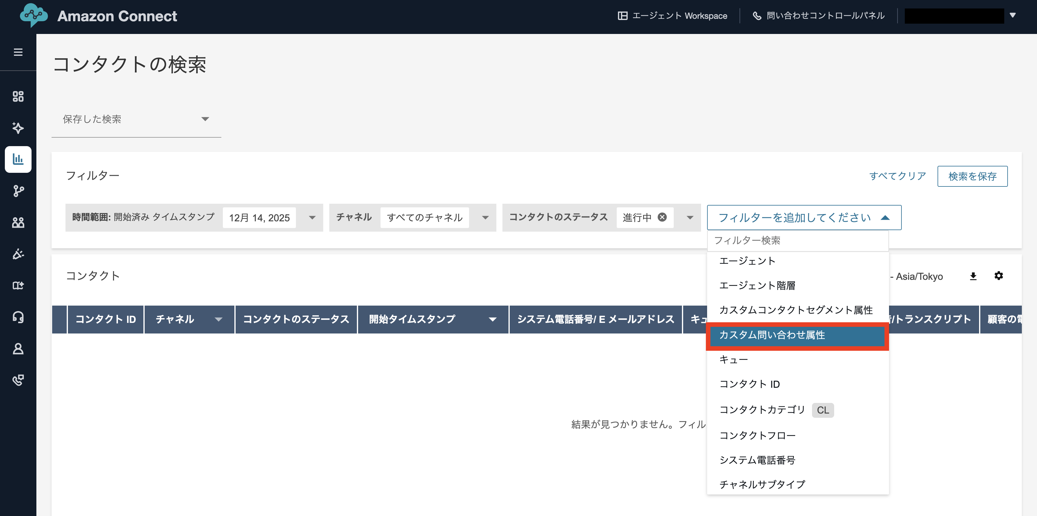The width and height of the screenshot is (1037, 516).
Task: Click the headset icon in sidebar
Action: [18, 317]
